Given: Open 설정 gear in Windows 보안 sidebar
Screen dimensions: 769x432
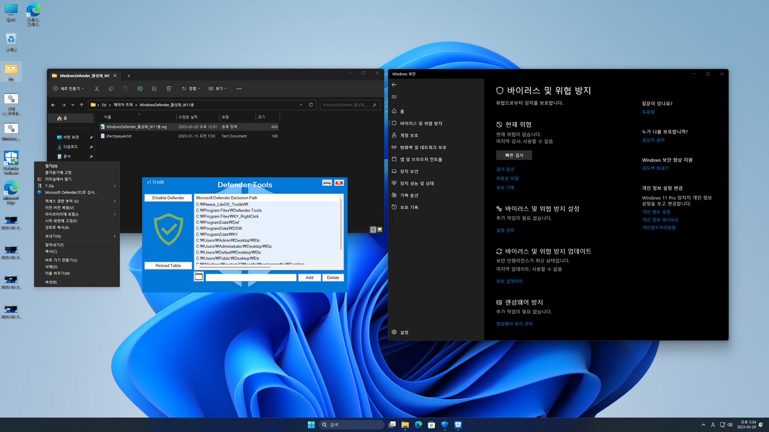Looking at the screenshot, I should click(400, 332).
